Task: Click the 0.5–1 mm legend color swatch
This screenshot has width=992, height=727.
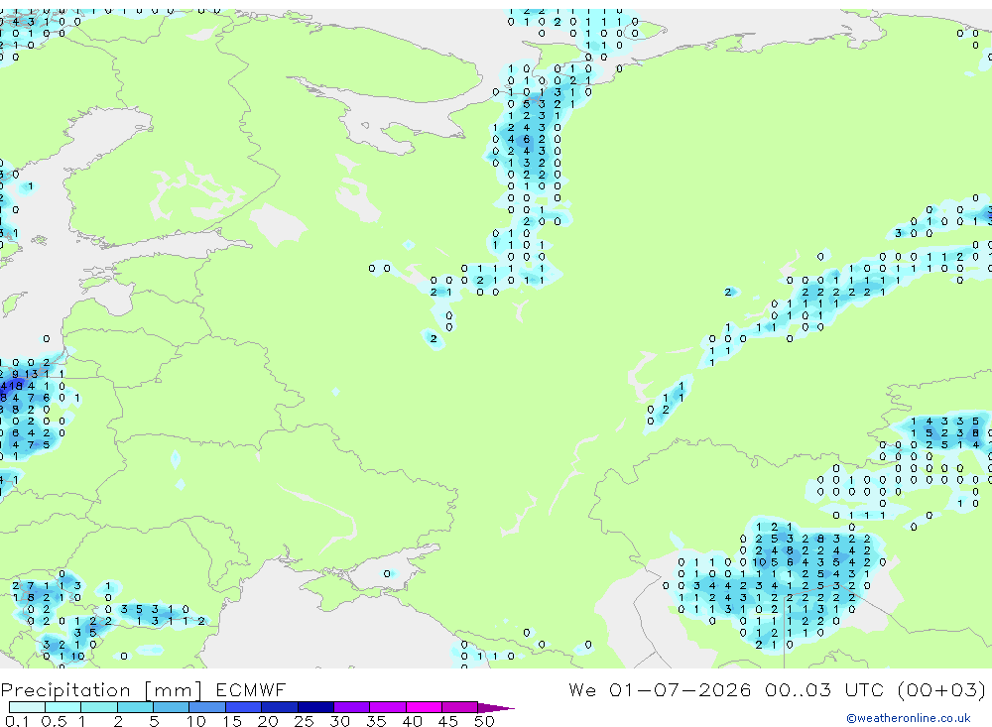Action: (63, 707)
